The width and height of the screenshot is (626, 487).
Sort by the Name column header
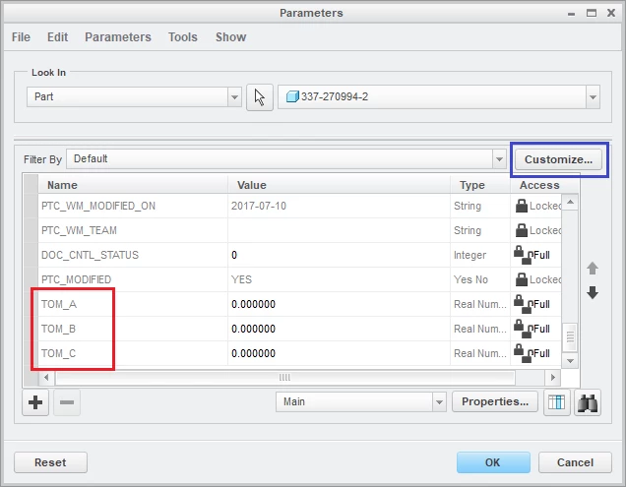pos(133,185)
